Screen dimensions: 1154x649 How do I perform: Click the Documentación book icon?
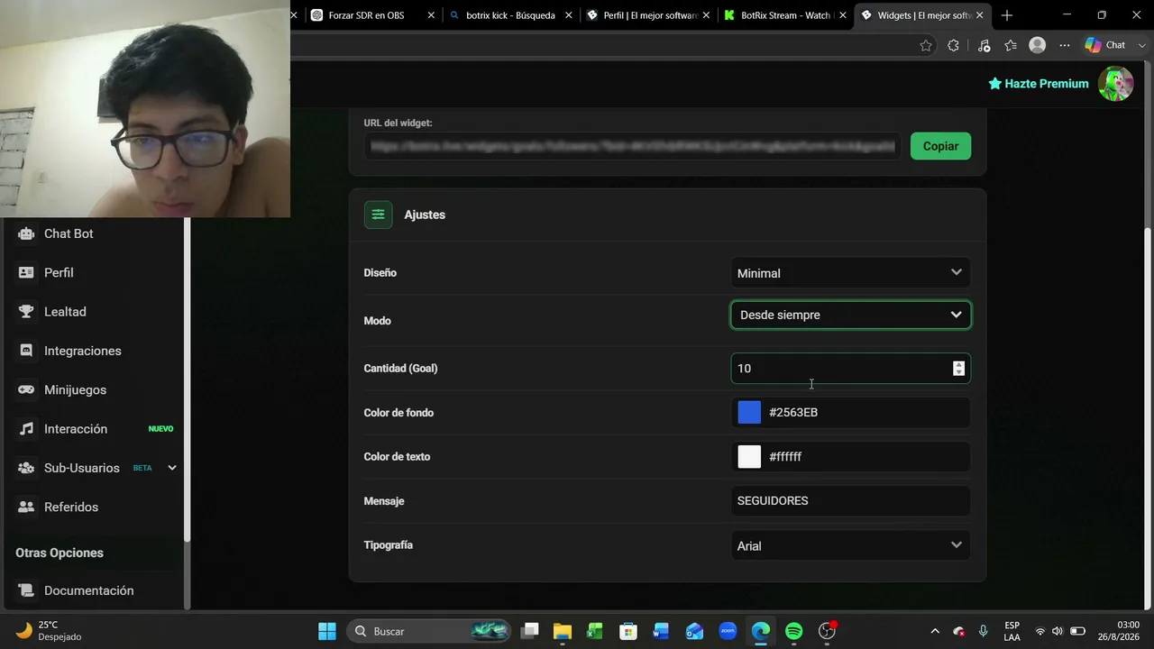pyautogui.click(x=26, y=590)
